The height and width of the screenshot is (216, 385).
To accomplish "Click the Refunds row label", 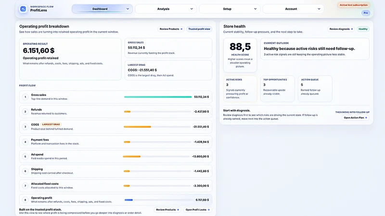I will [37, 110].
